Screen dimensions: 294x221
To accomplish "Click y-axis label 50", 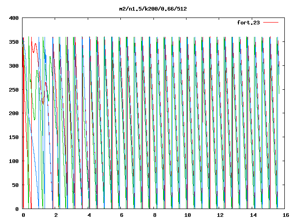I will click(x=16, y=185).
